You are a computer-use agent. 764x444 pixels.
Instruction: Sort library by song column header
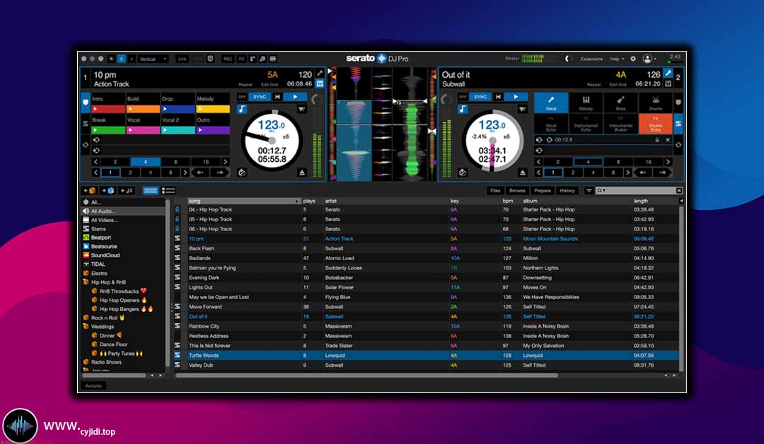pyautogui.click(x=244, y=201)
